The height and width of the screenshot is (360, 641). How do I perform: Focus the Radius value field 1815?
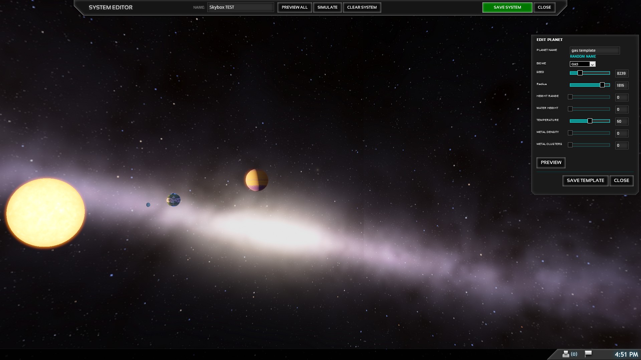point(622,85)
